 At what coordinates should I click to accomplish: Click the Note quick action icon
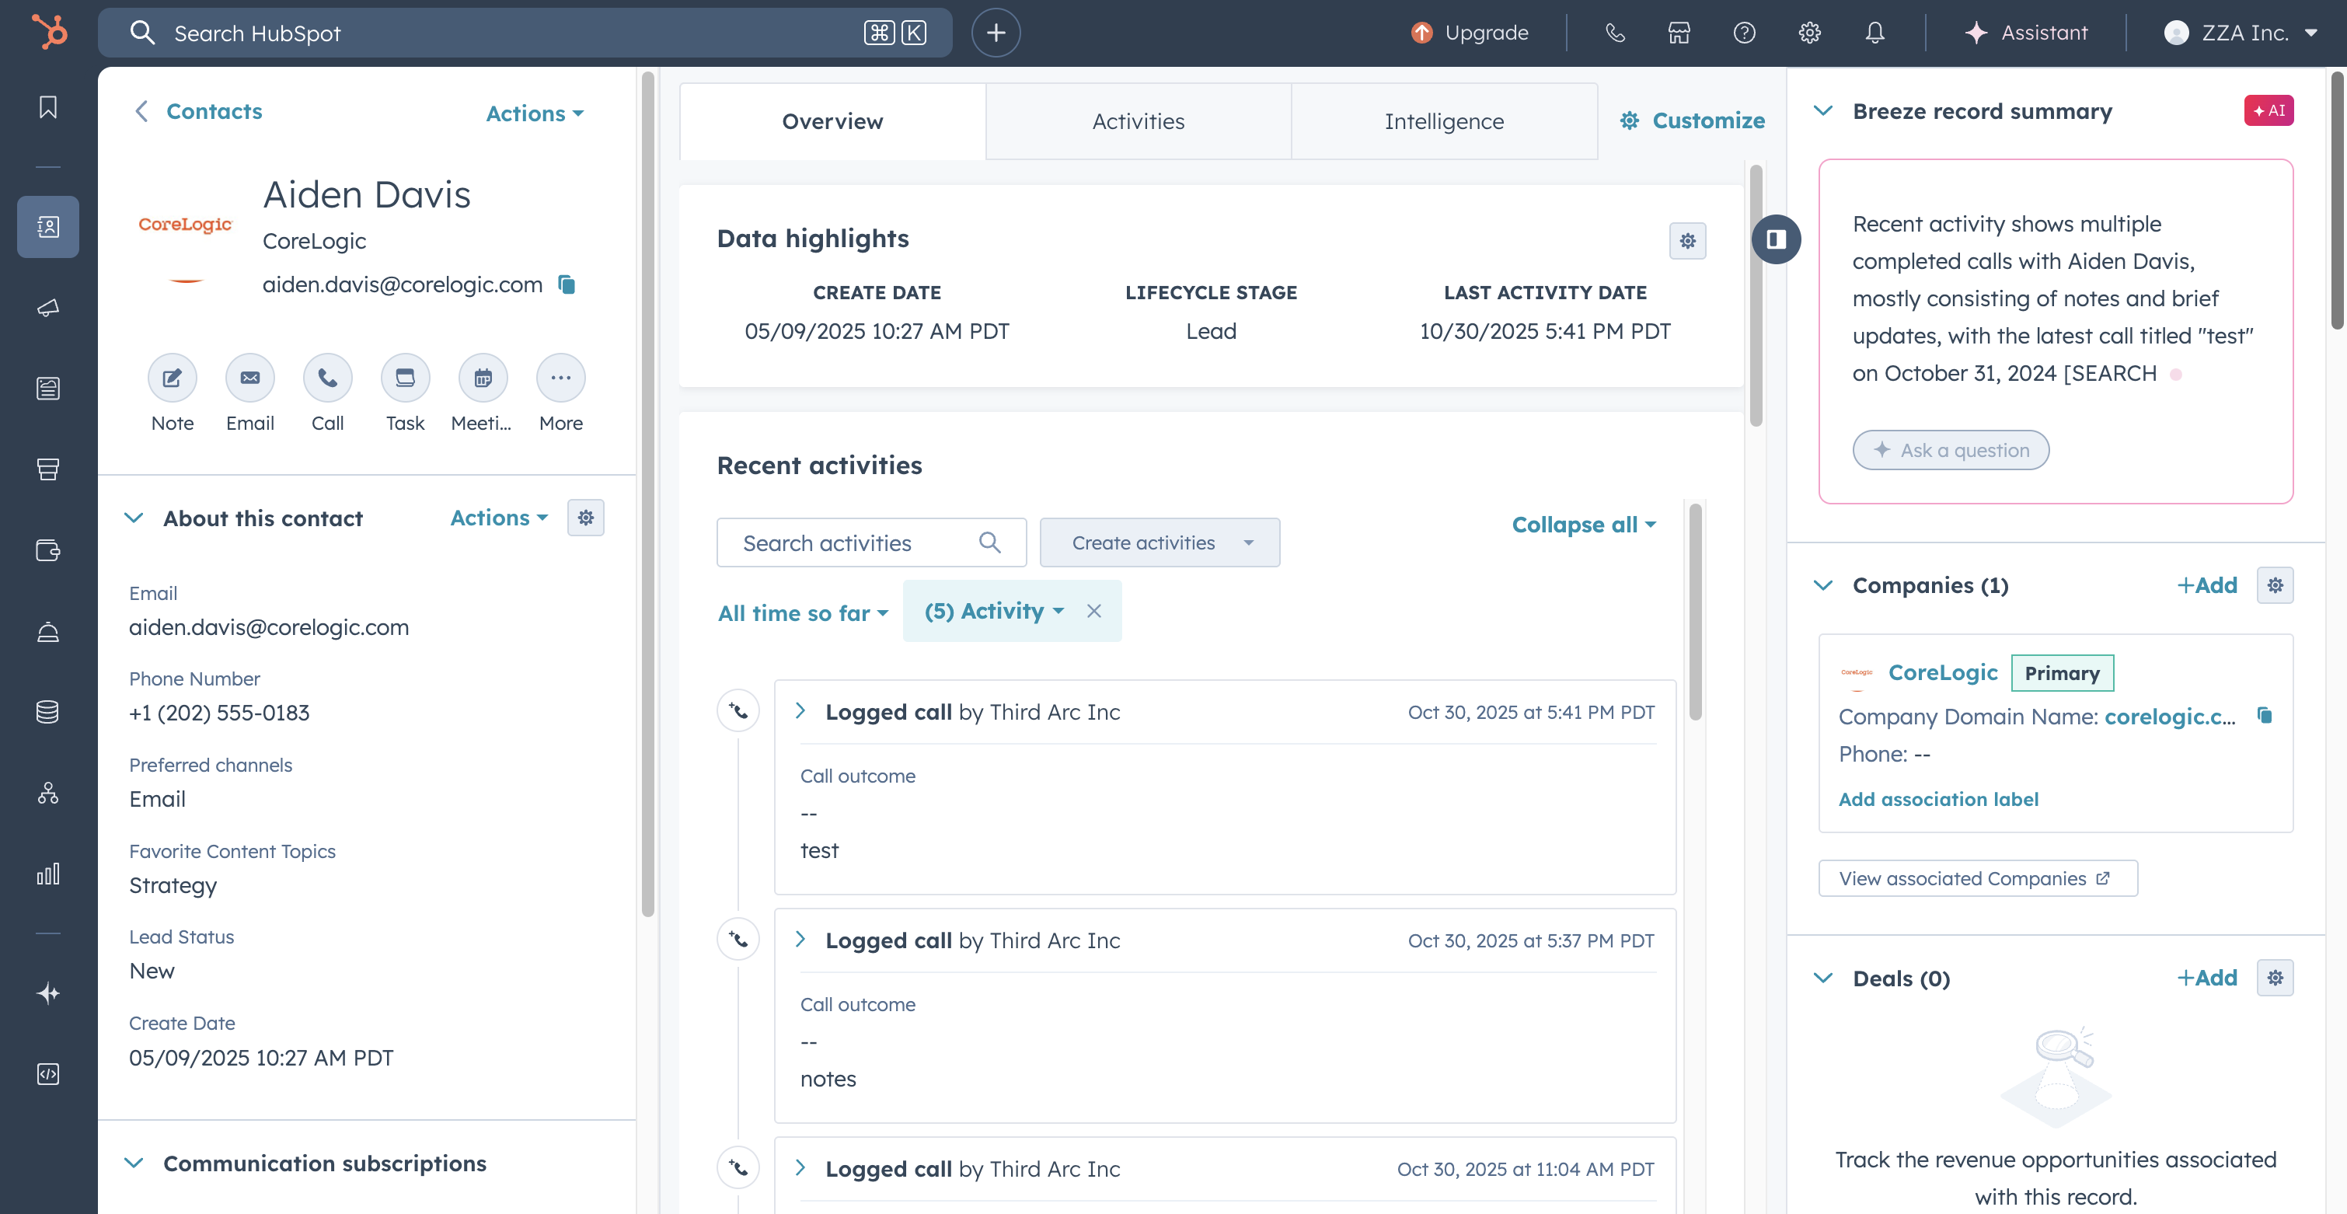[x=173, y=377]
